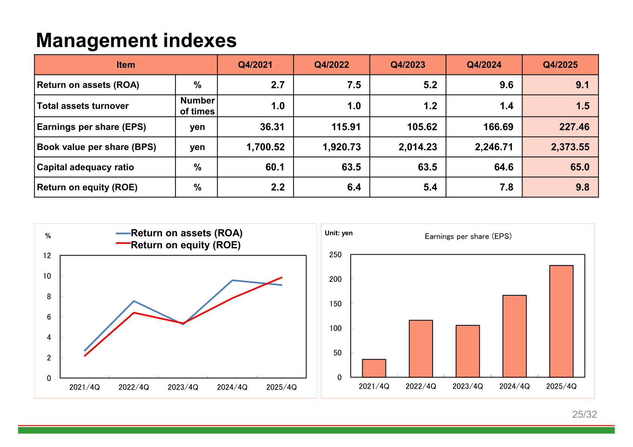The image size is (633, 447).
Task: Click Return on assets (ROA) table row label
Action: point(88,85)
